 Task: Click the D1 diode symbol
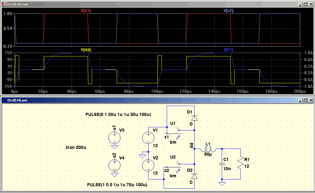point(194,118)
